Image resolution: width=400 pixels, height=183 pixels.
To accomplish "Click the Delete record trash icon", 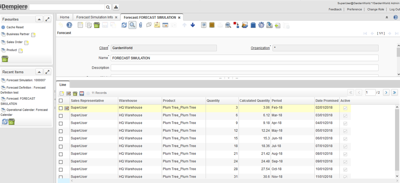I will point(97,25).
